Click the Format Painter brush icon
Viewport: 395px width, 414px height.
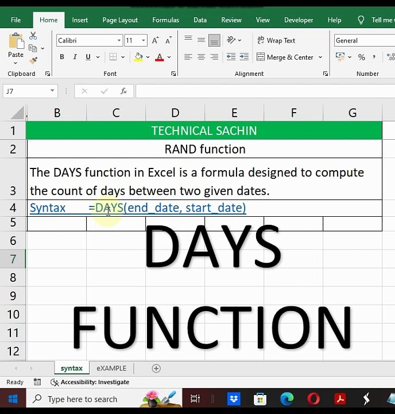click(x=33, y=60)
